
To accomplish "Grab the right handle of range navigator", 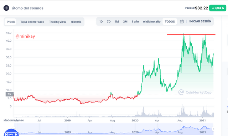I will (x=213, y=129).
